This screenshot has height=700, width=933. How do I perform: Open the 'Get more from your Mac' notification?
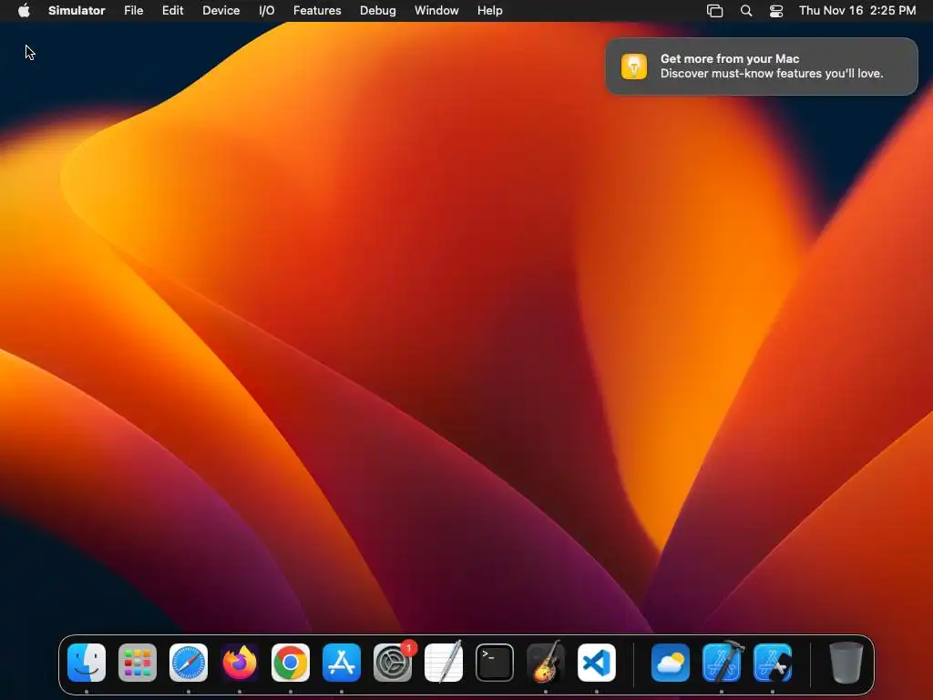(x=762, y=66)
